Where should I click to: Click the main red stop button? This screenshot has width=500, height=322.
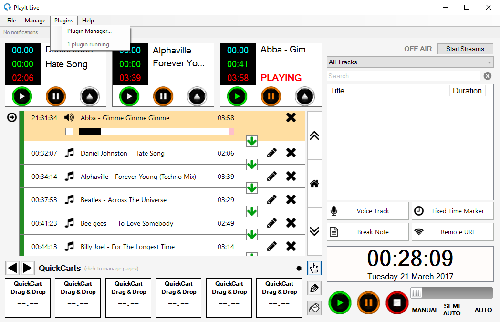click(x=396, y=302)
